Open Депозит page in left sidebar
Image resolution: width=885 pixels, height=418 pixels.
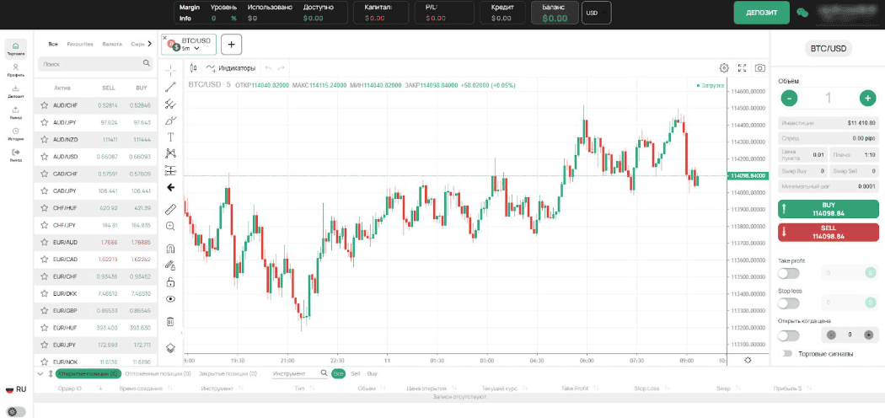[15, 91]
